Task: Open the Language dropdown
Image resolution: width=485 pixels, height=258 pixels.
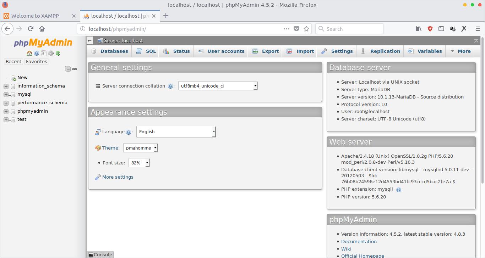Action: pos(176,131)
